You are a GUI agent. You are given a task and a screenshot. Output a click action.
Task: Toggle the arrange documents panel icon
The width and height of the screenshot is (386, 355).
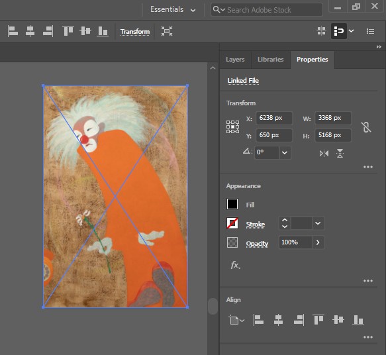[321, 31]
